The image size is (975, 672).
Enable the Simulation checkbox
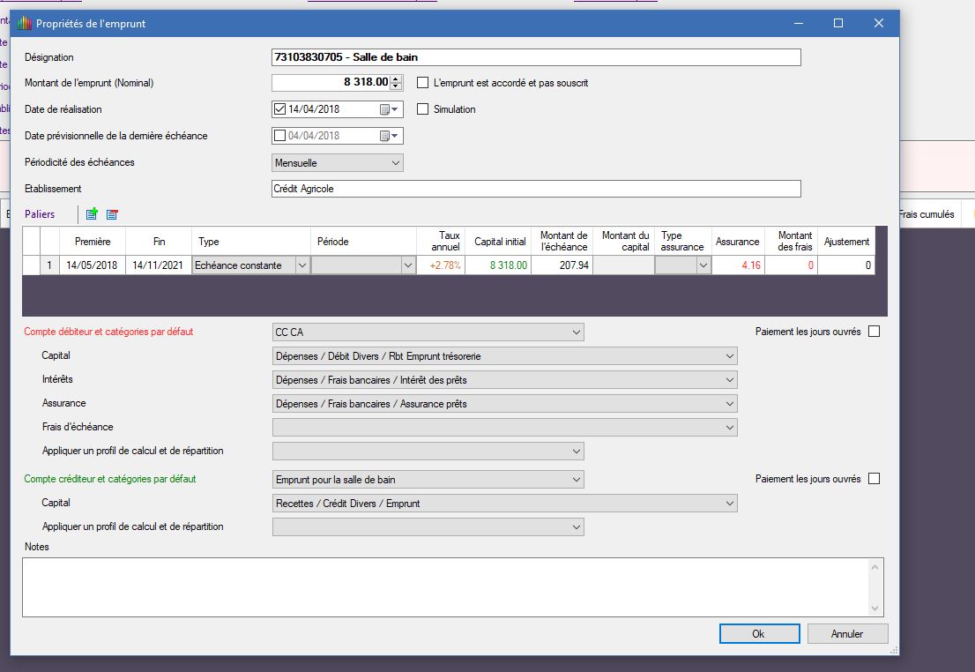[x=422, y=109]
